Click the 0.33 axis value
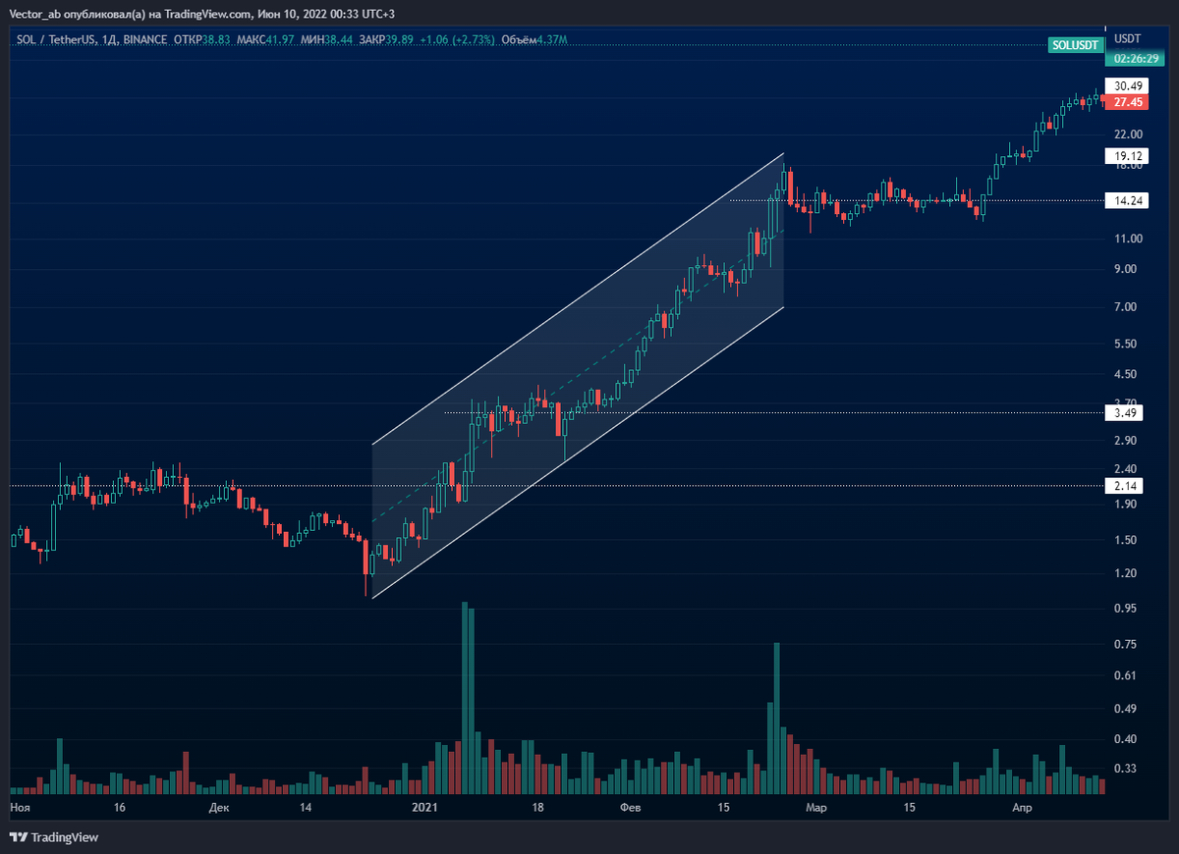Viewport: 1179px width, 854px height. [x=1127, y=769]
